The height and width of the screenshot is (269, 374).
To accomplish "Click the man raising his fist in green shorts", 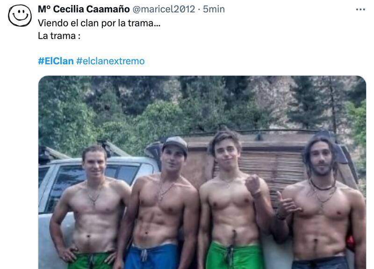I will (235, 200).
